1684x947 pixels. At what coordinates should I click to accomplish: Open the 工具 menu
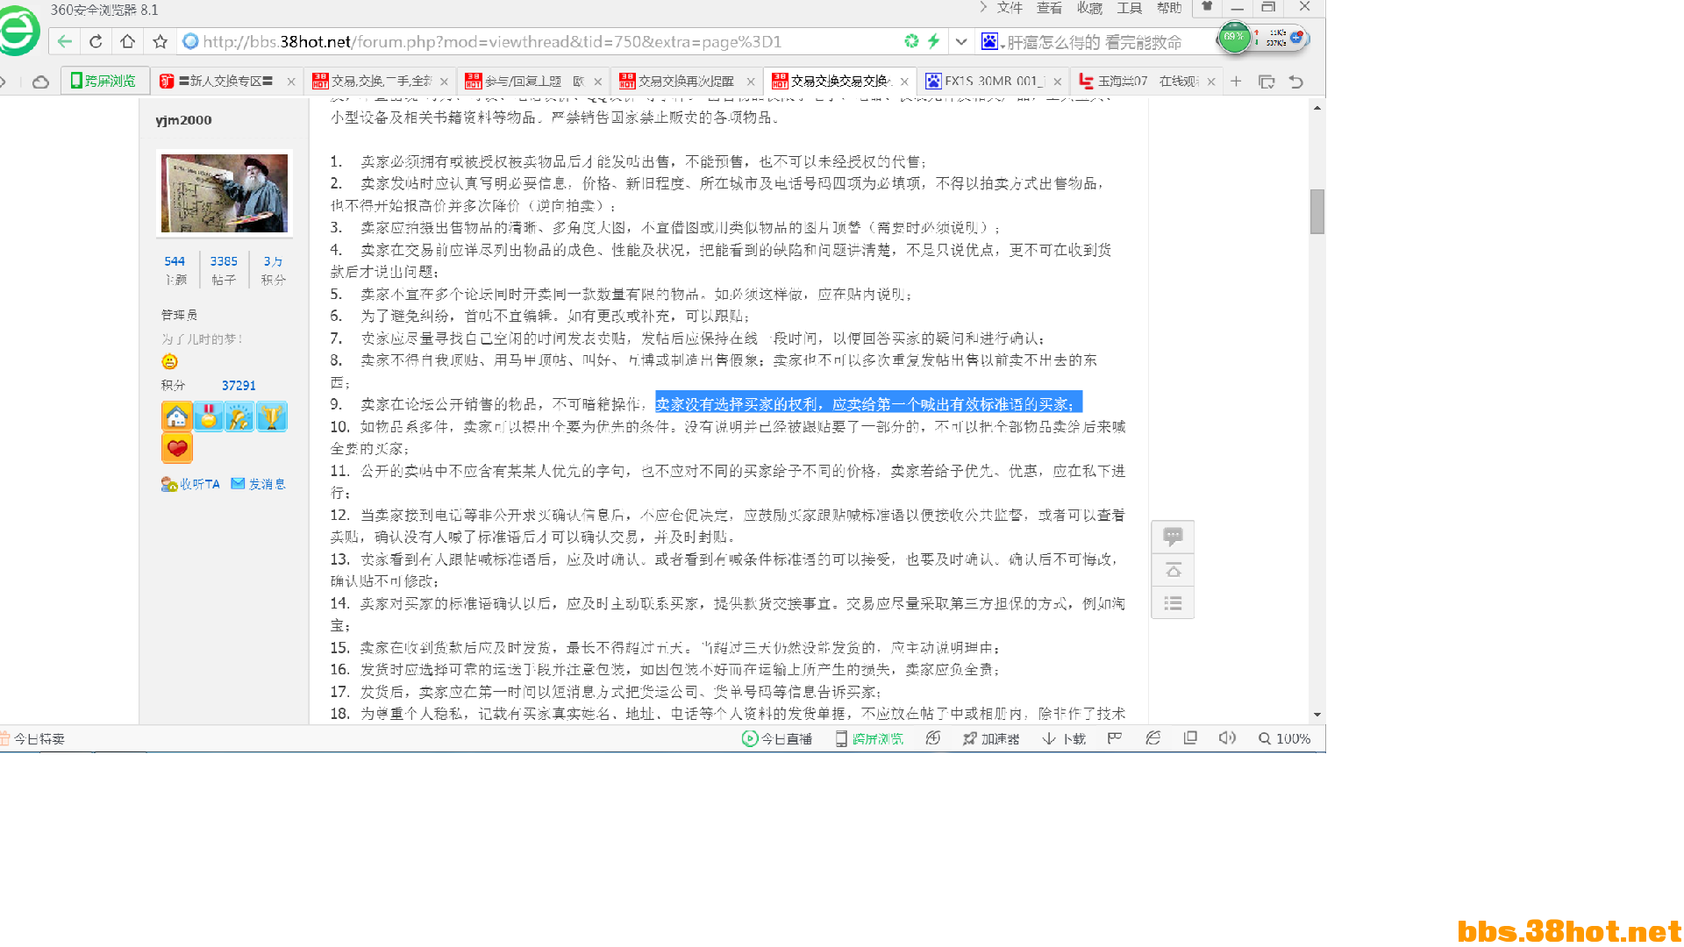point(1129,8)
